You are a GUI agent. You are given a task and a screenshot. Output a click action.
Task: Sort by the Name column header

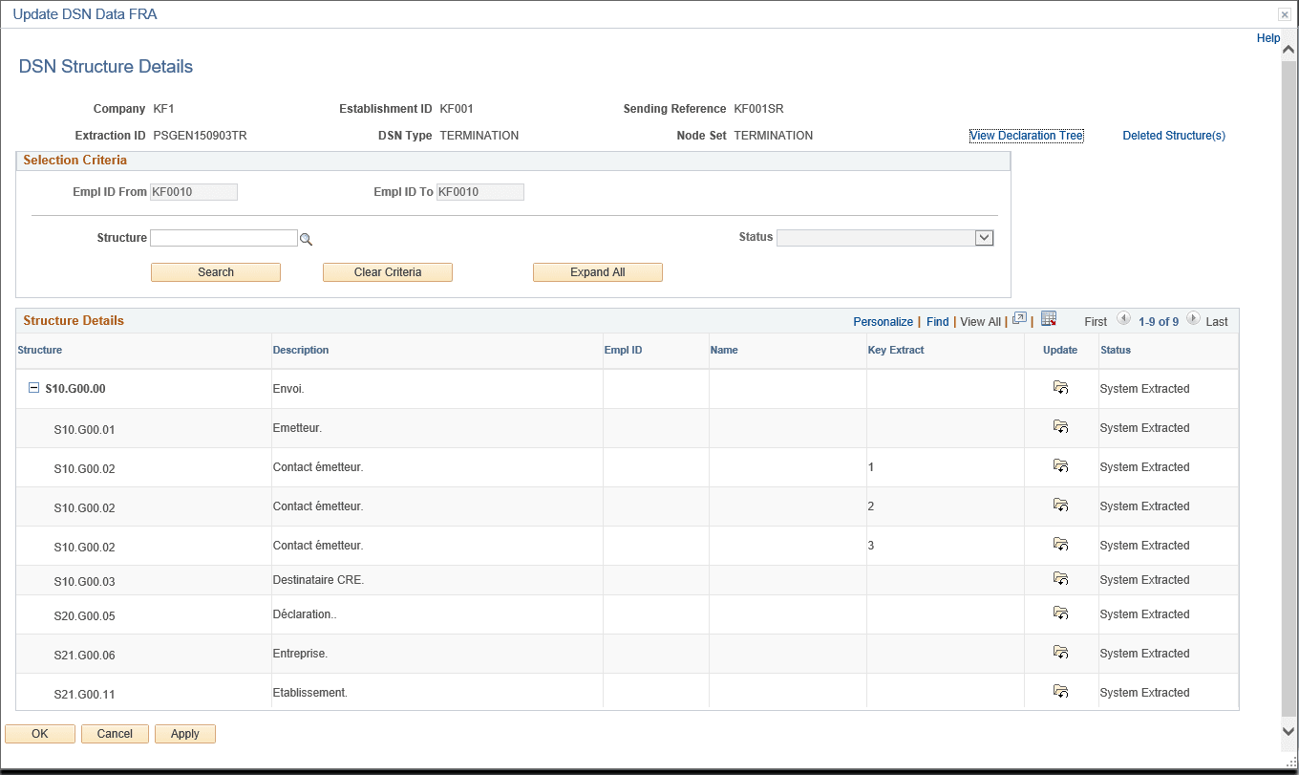[724, 350]
